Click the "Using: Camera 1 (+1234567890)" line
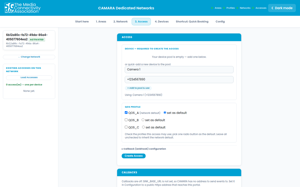 coord(143,95)
